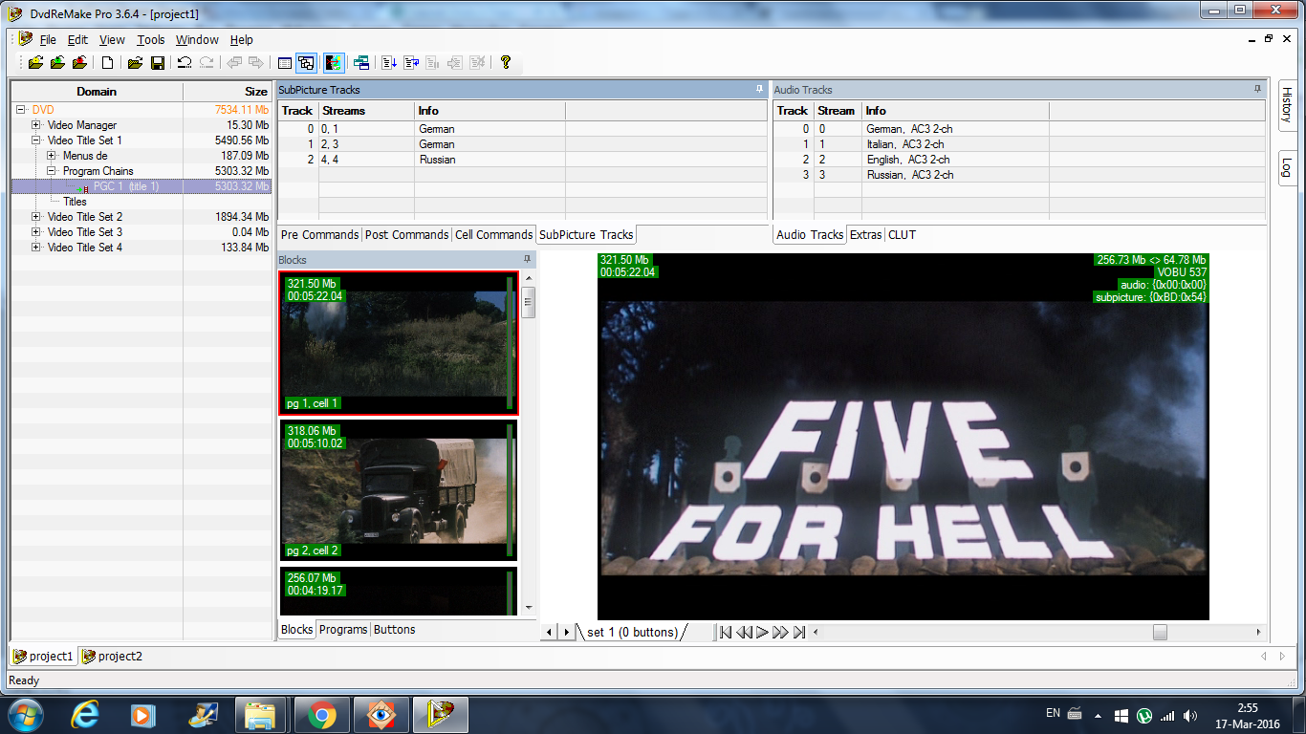Click the New project blank page icon

pyautogui.click(x=108, y=63)
